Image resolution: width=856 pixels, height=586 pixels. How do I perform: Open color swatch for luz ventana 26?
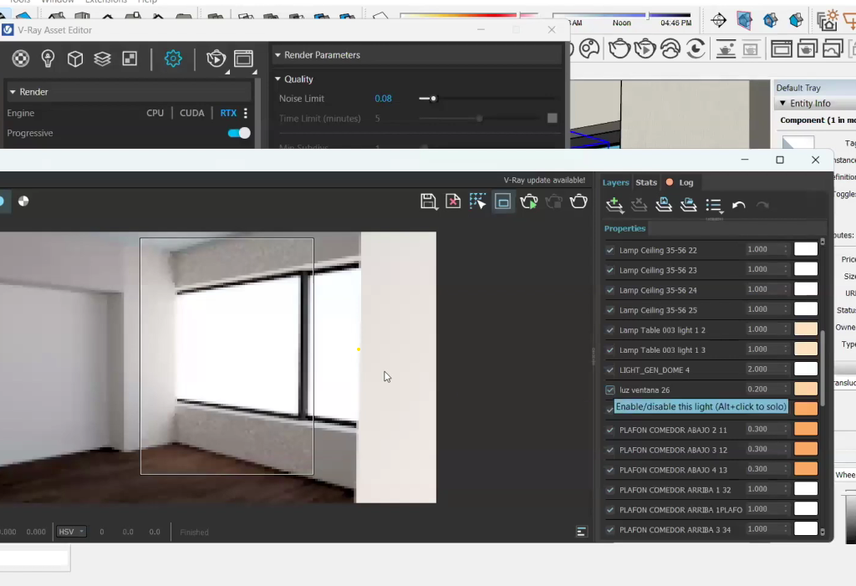click(806, 389)
